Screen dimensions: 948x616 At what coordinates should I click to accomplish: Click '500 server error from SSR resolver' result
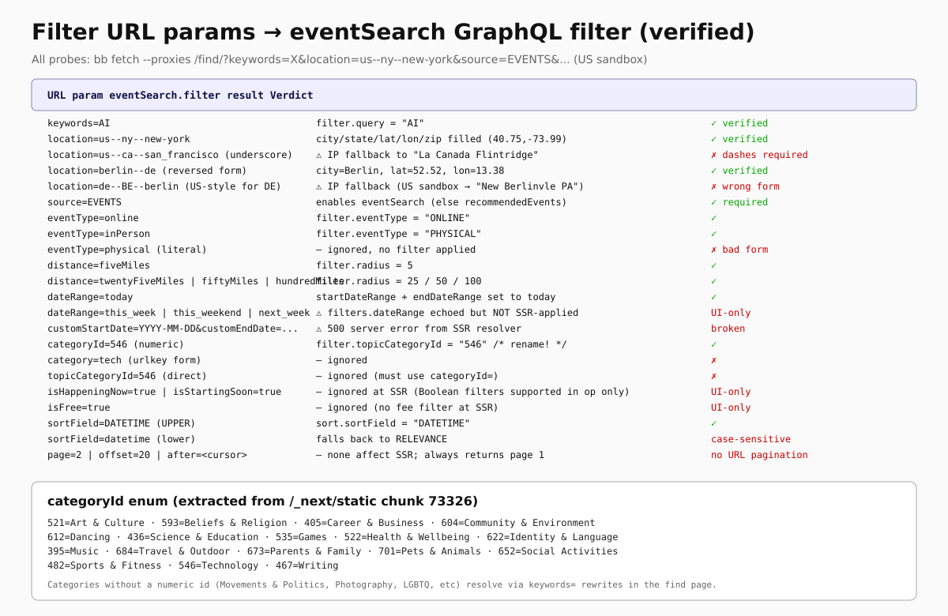tap(419, 329)
